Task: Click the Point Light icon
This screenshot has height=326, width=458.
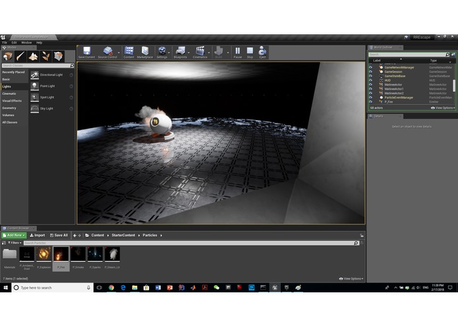Action: click(x=34, y=86)
